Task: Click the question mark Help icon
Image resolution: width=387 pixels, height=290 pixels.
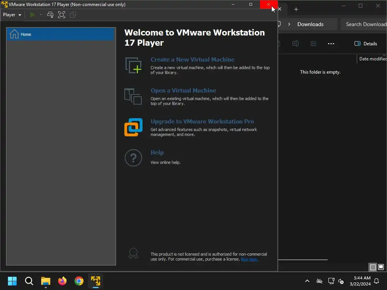Action: 133,158
